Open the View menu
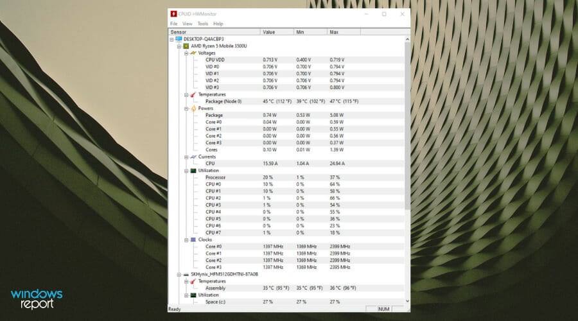The width and height of the screenshot is (578, 321). click(188, 24)
